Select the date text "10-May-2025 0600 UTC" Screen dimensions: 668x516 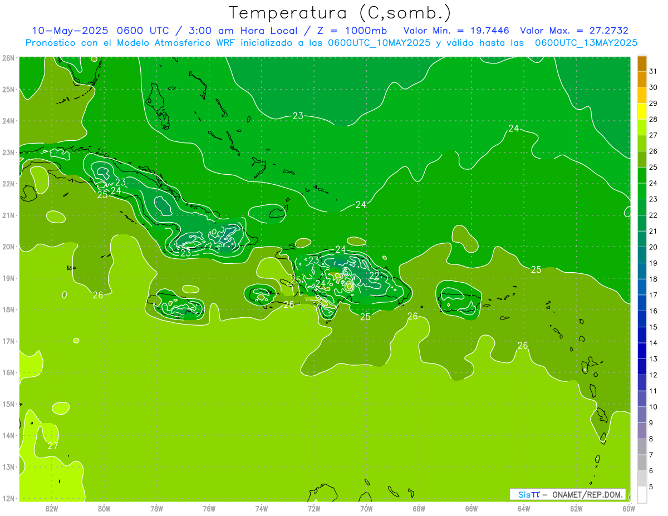[x=100, y=30]
